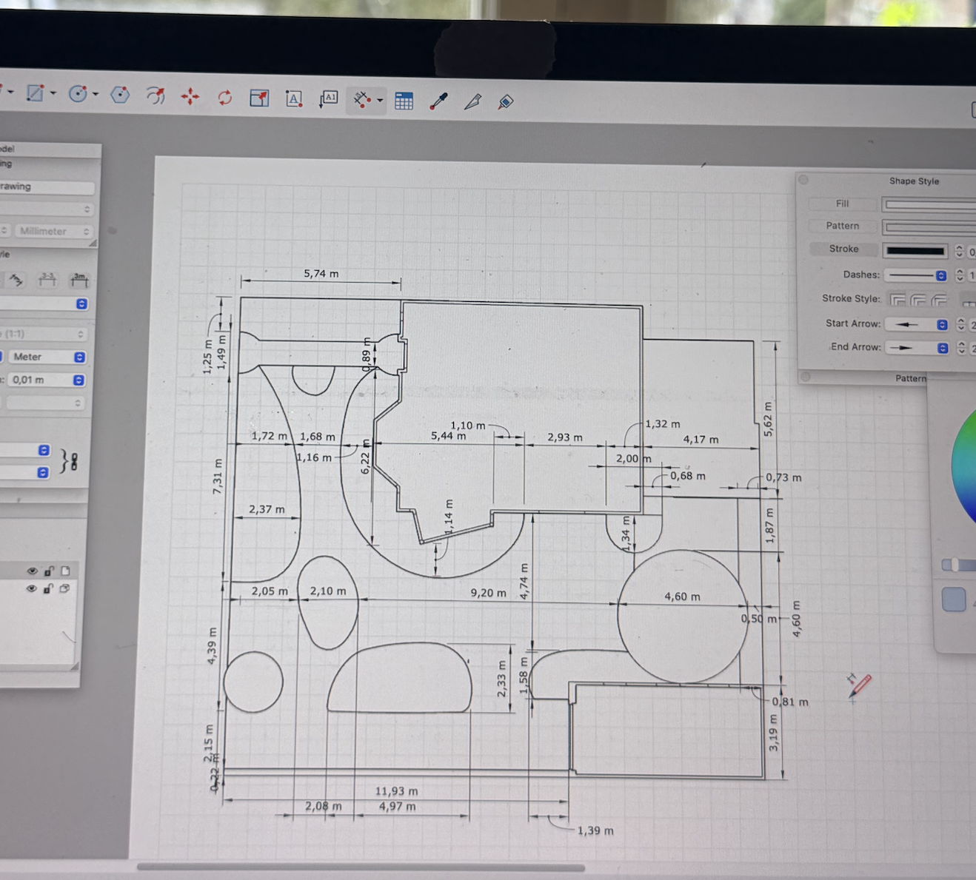
Task: Click the Pattern button in Shape Style
Action: 843,226
